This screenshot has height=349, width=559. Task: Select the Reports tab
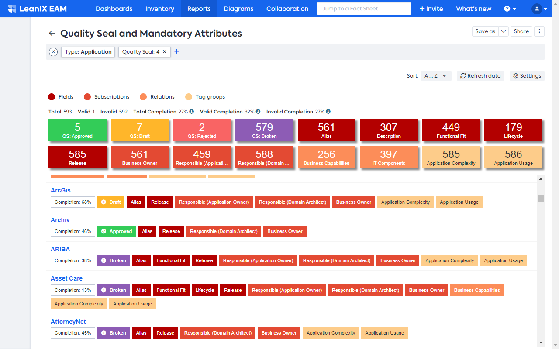coord(199,9)
